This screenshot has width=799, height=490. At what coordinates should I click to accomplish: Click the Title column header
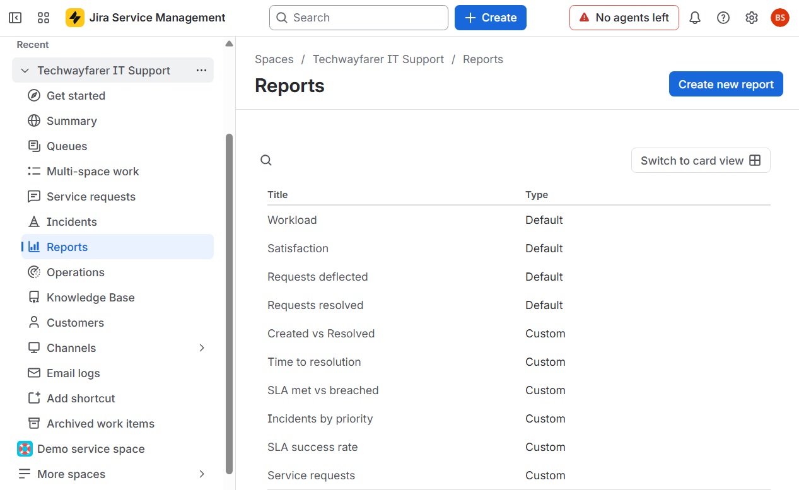277,195
